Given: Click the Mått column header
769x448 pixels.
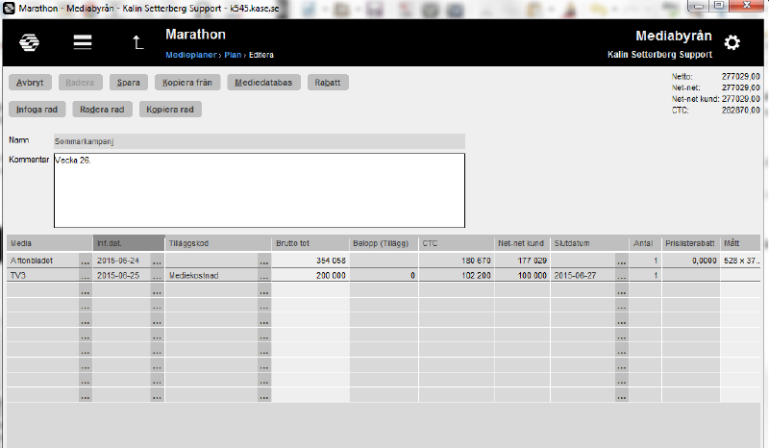Looking at the screenshot, I should point(740,243).
